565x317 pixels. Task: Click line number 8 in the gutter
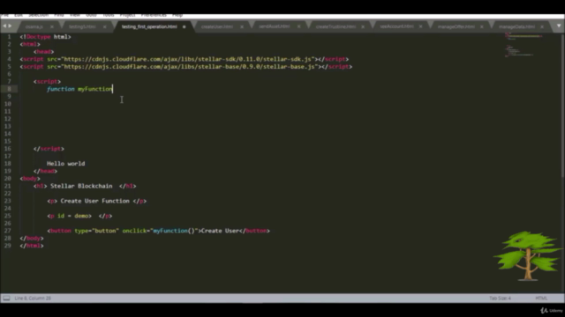pyautogui.click(x=9, y=89)
